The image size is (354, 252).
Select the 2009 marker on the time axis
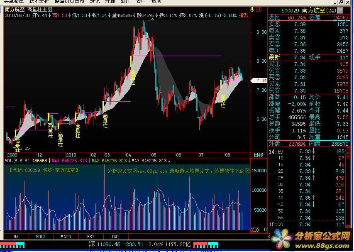pos(12,155)
